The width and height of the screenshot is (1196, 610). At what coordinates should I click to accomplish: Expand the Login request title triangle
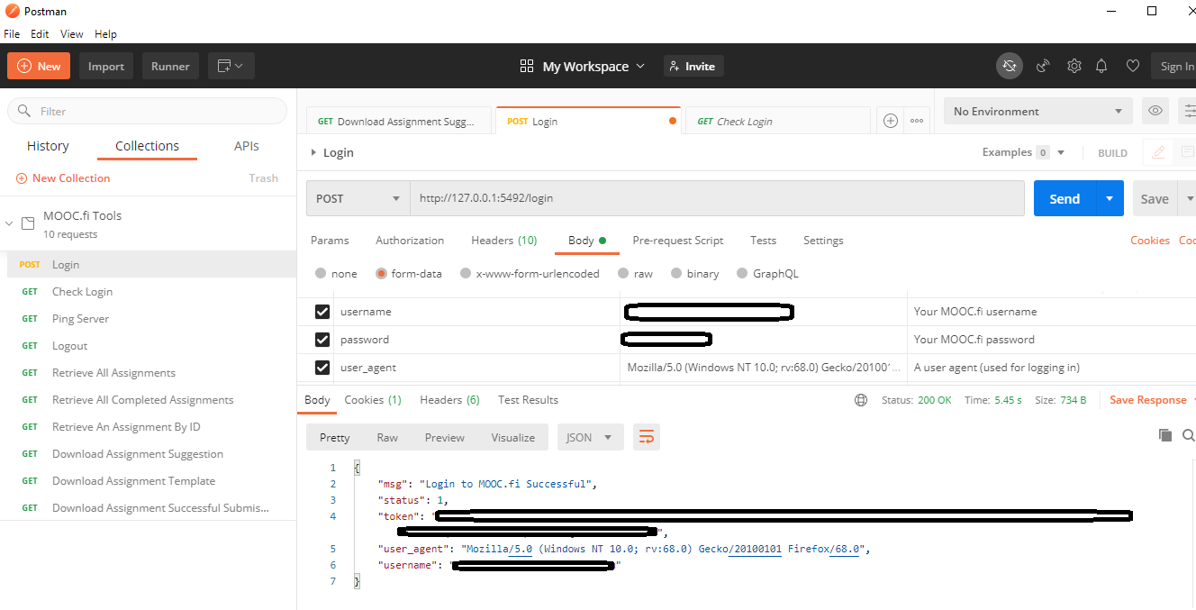313,152
